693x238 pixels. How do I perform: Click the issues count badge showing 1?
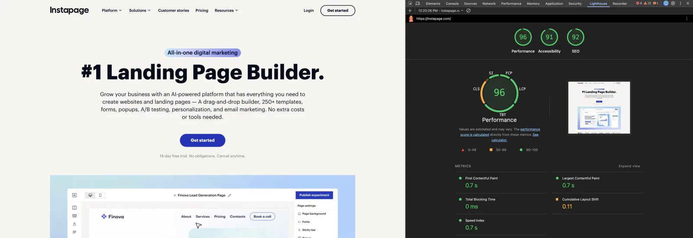pyautogui.click(x=656, y=3)
